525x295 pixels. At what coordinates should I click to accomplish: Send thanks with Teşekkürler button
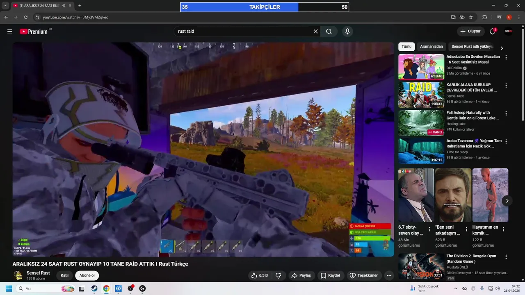pyautogui.click(x=364, y=275)
